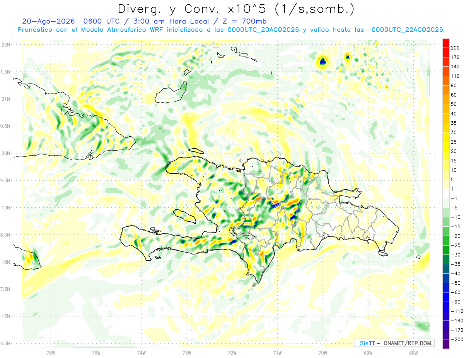Click the color scale value '-140'
The width and height of the screenshot is (464, 358).
tap(457, 321)
